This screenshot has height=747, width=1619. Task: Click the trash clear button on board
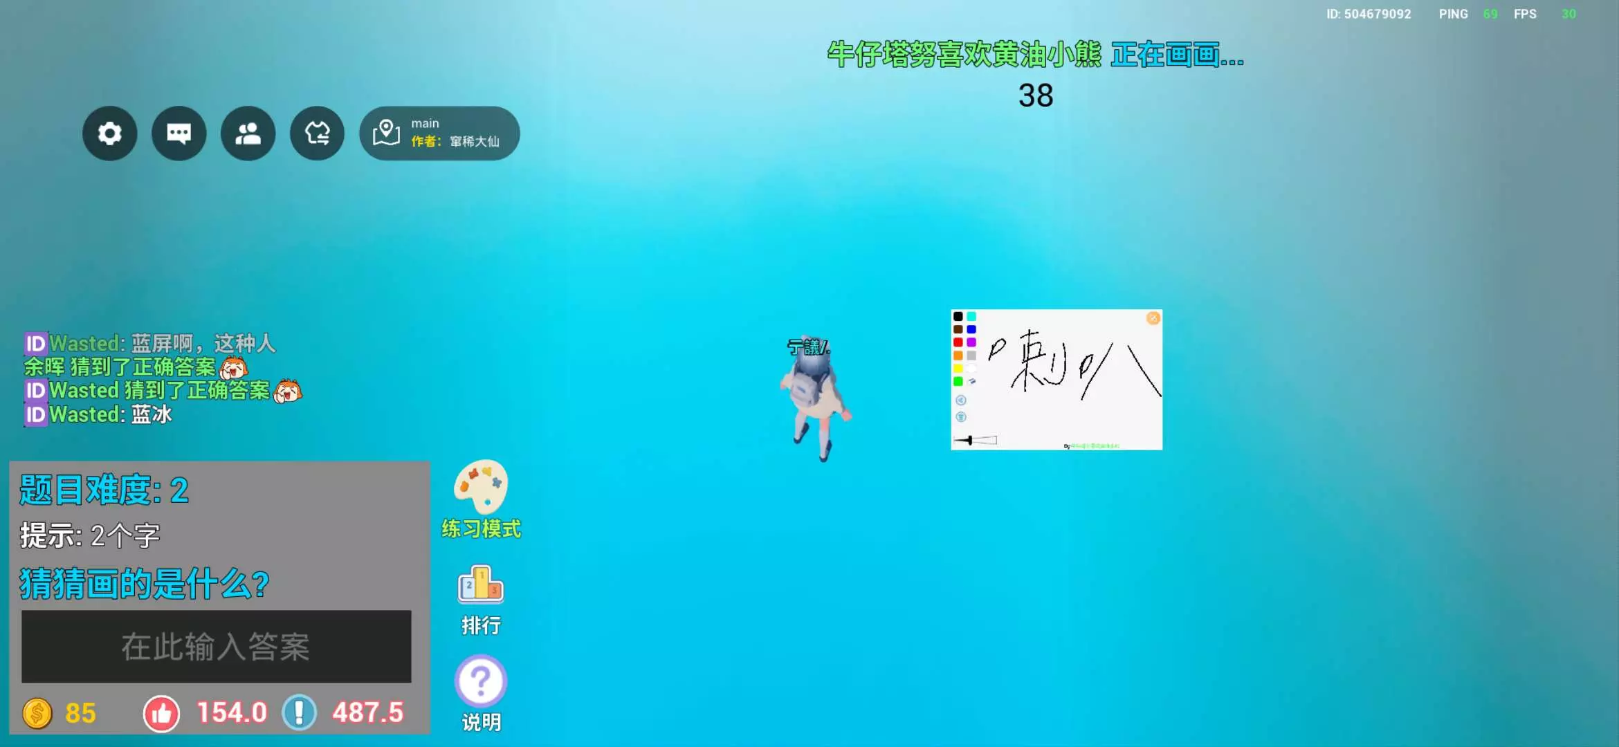pyautogui.click(x=961, y=417)
